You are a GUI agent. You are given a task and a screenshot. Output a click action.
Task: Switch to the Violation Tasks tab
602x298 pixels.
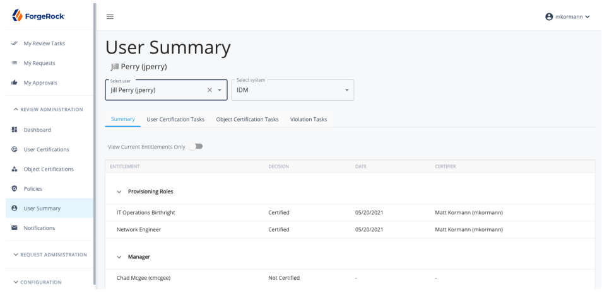click(x=308, y=119)
